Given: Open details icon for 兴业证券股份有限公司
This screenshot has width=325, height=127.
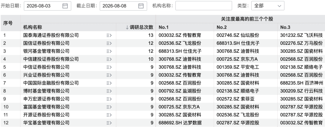Looking at the screenshot, I should [109, 75].
